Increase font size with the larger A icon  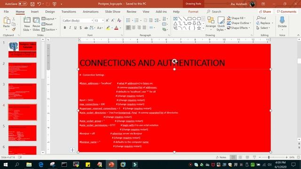coord(108,20)
